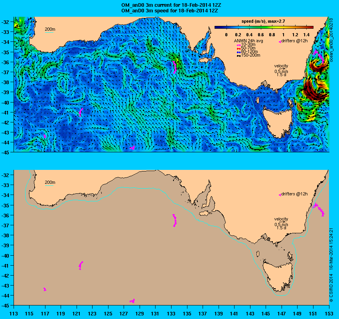Click cyan 200m contour line sample, bottom map

coord(49,186)
